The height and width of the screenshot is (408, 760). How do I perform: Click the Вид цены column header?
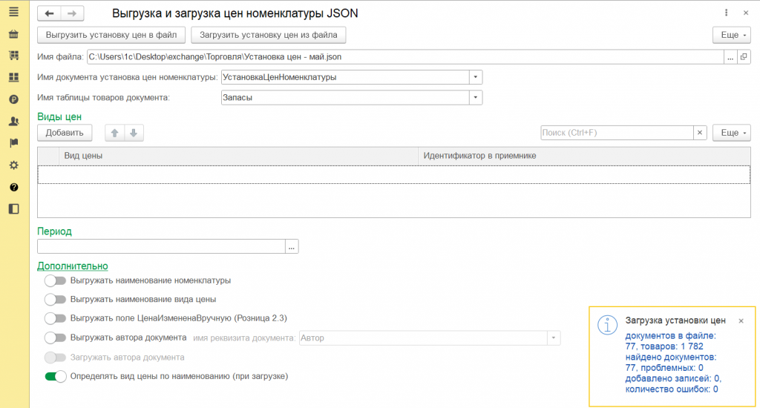click(238, 156)
